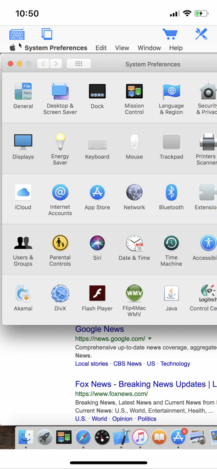This screenshot has height=469, width=217.
Task: Open Finder from the Dock
Action: click(x=26, y=437)
